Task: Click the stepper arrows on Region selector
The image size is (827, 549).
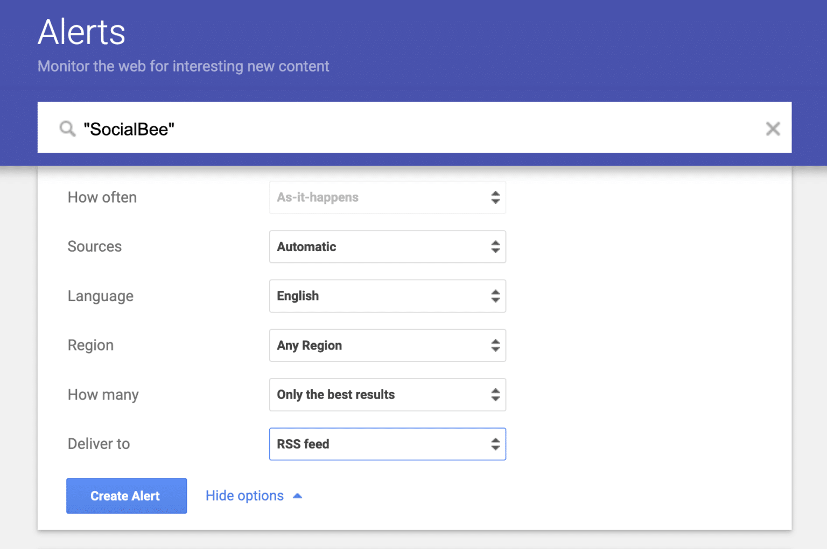Action: [x=495, y=346]
